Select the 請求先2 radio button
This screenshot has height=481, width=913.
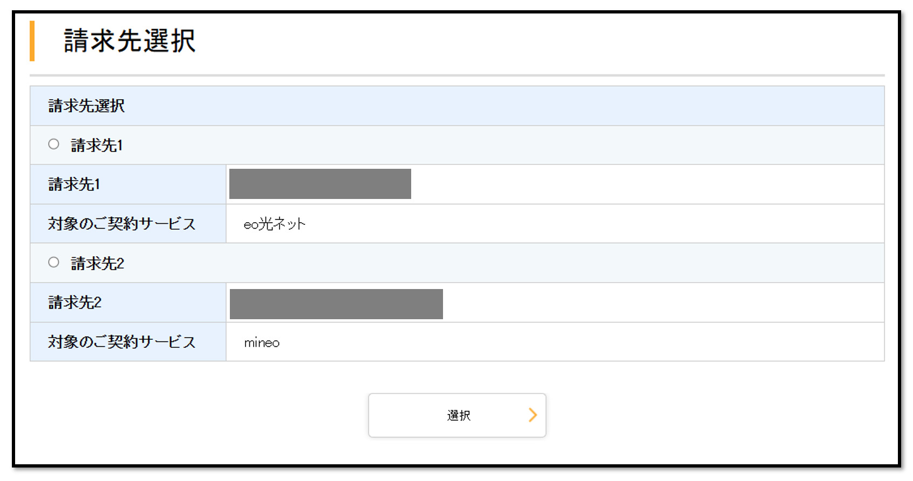point(53,262)
